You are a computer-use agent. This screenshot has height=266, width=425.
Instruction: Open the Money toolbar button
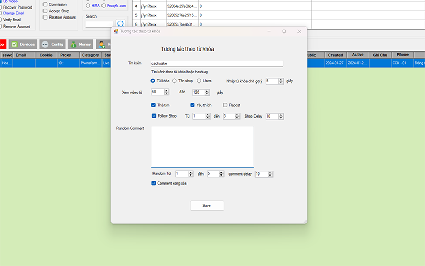tap(81, 44)
